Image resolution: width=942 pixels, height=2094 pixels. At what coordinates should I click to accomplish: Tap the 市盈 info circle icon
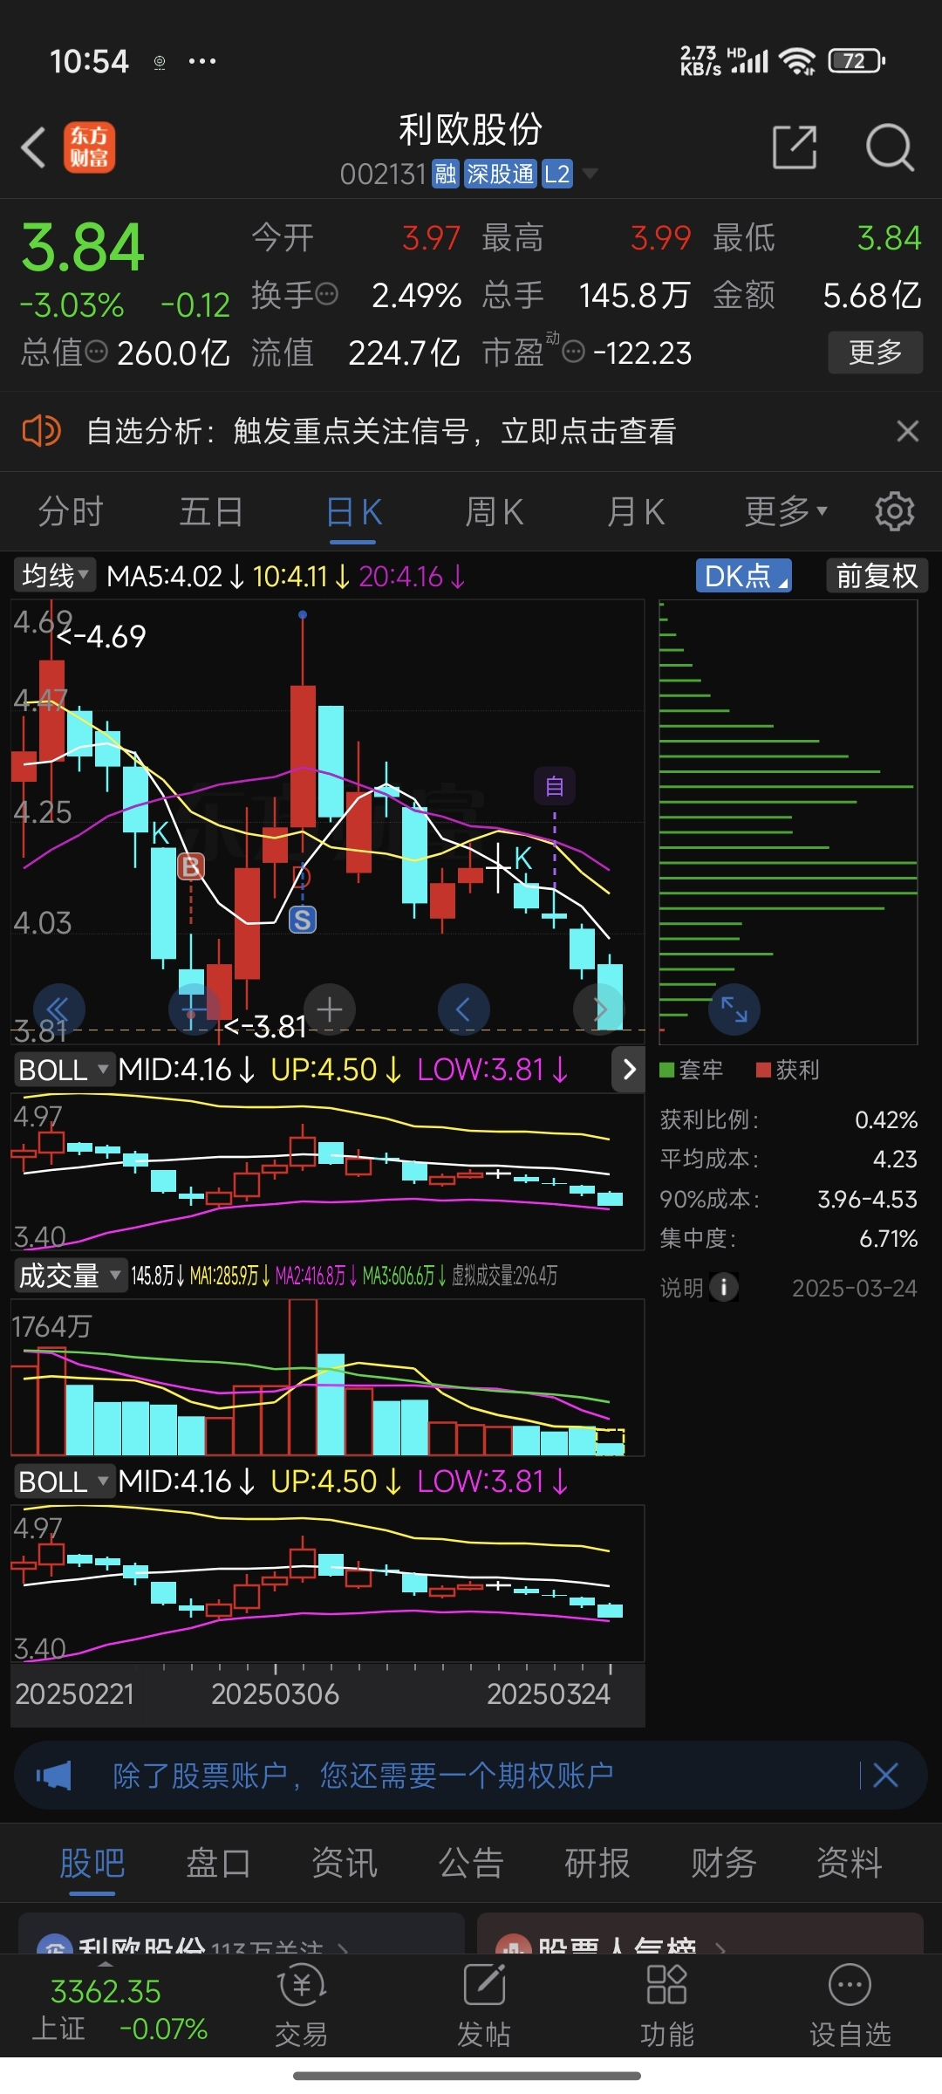point(573,352)
